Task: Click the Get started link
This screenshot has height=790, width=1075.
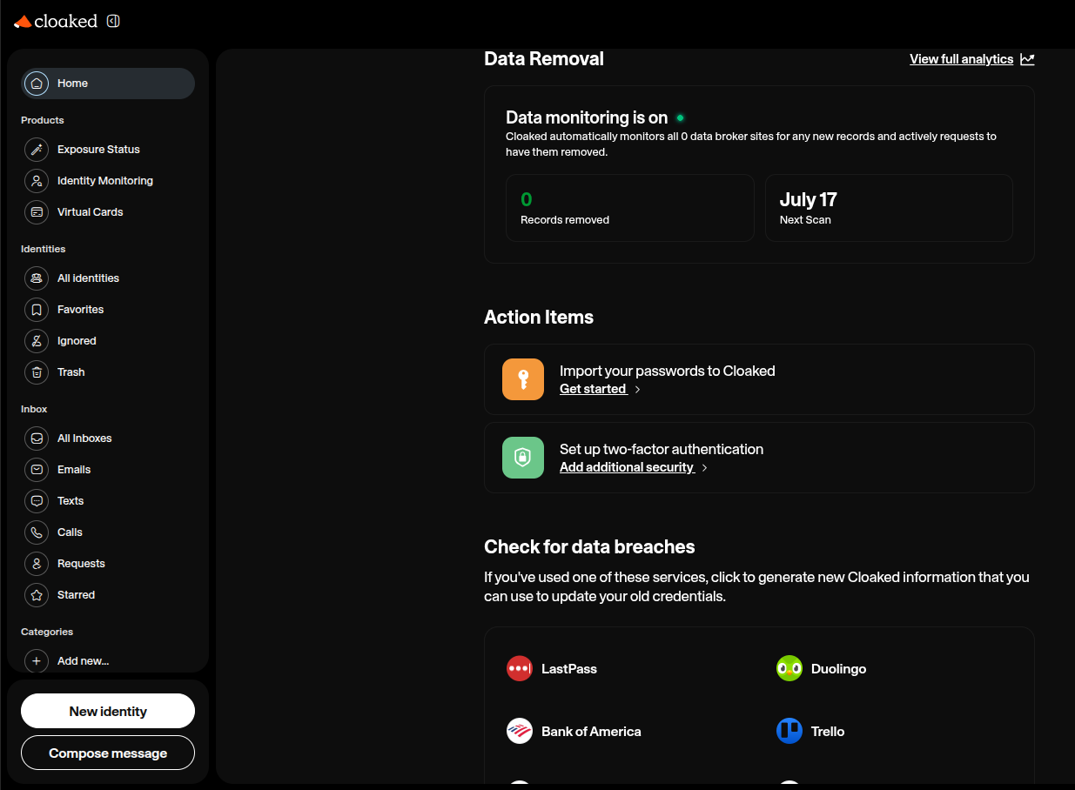Action: click(x=593, y=389)
